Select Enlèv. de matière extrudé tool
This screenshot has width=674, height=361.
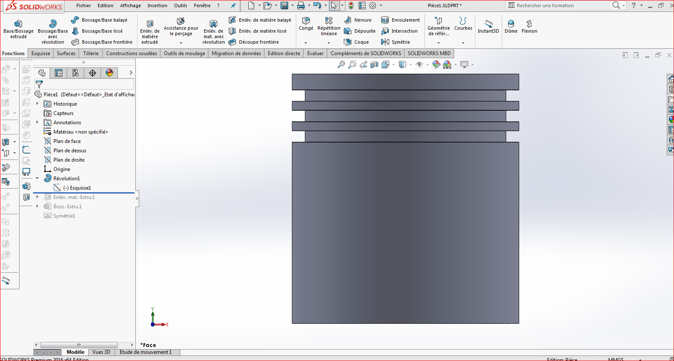pos(150,32)
